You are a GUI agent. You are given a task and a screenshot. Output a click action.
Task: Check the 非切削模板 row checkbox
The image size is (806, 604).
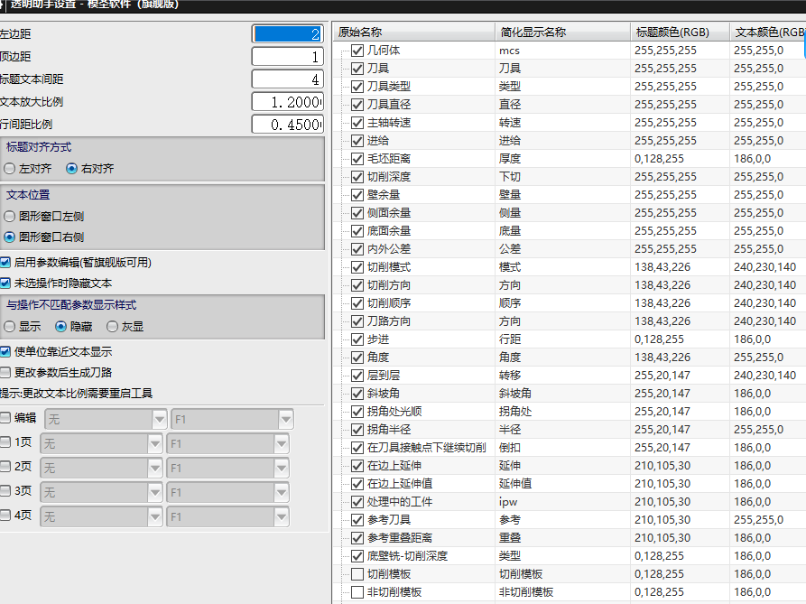click(x=357, y=592)
